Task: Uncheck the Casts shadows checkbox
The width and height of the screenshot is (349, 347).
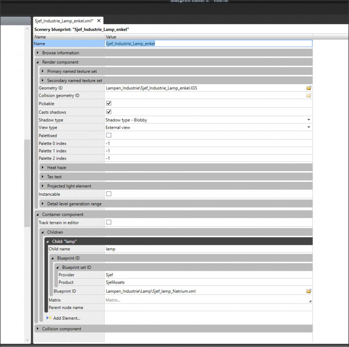Action: pos(109,112)
